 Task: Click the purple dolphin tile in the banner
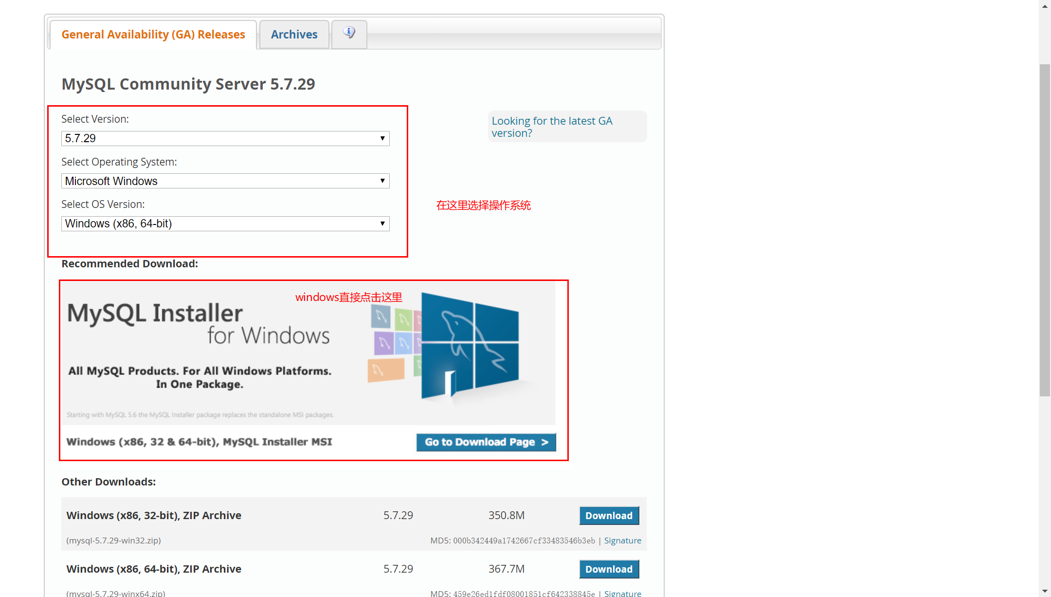click(x=383, y=343)
